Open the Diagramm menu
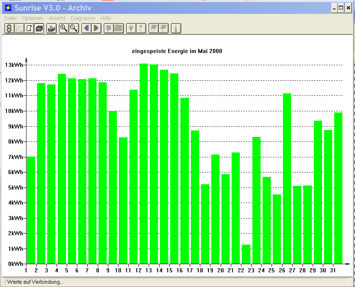The image size is (355, 287). (83, 18)
